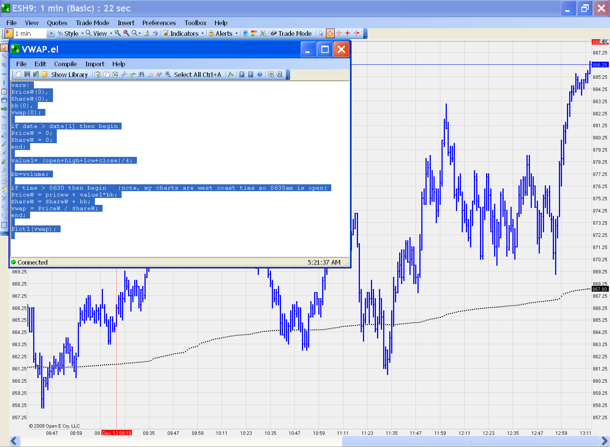Open the Style dropdown in main toolbar
Screen dimensions: 610x447
(70, 34)
